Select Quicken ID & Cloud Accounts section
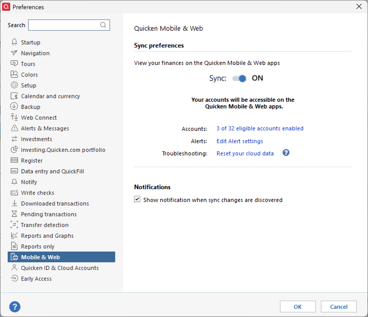 60,268
